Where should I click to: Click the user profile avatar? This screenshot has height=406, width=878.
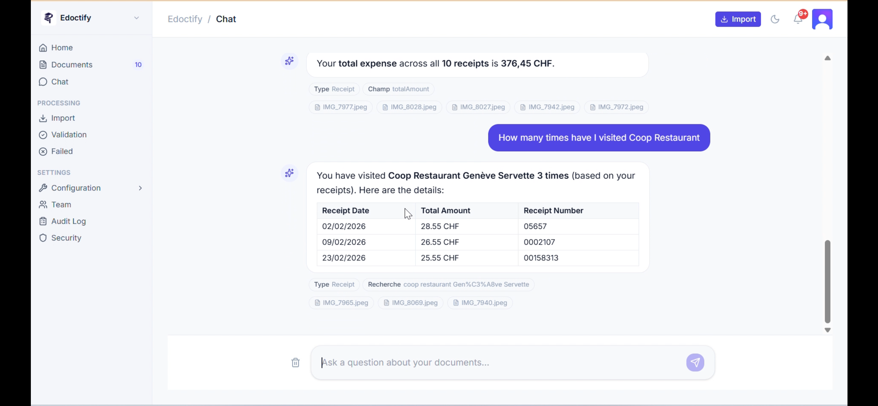pyautogui.click(x=822, y=19)
